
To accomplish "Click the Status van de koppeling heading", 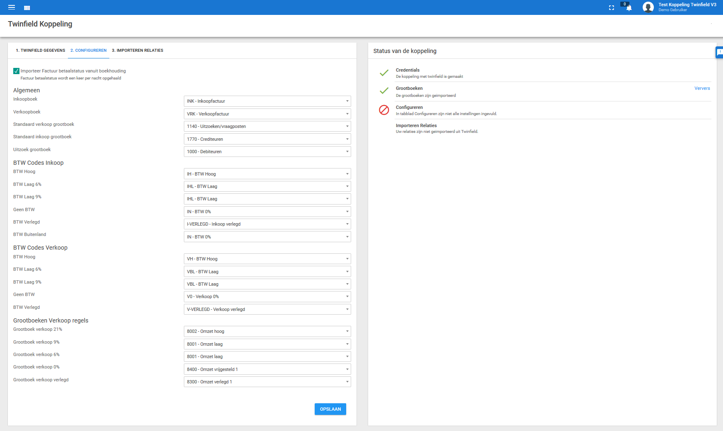I will tap(405, 51).
